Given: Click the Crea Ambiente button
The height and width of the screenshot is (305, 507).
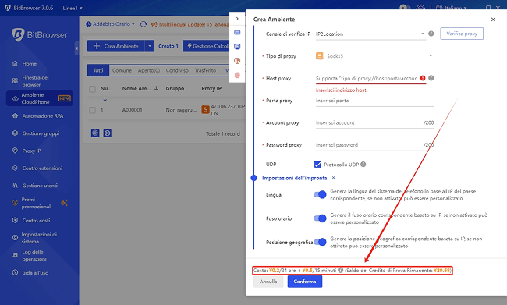Looking at the screenshot, I should [x=116, y=46].
